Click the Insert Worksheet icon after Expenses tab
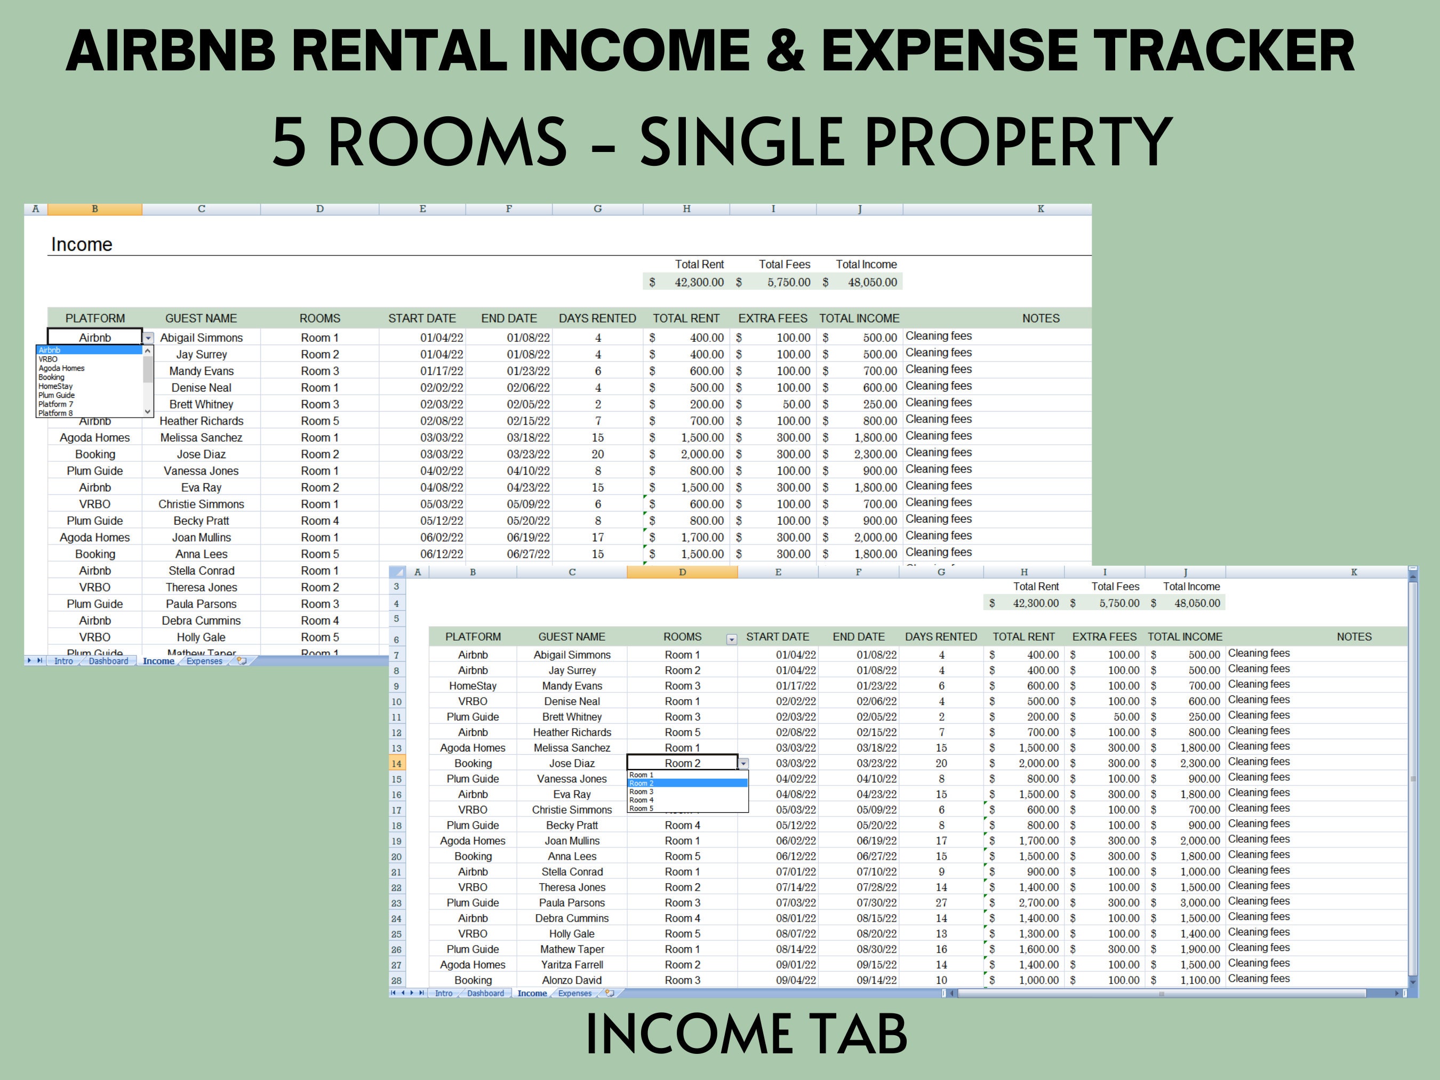 609,994
